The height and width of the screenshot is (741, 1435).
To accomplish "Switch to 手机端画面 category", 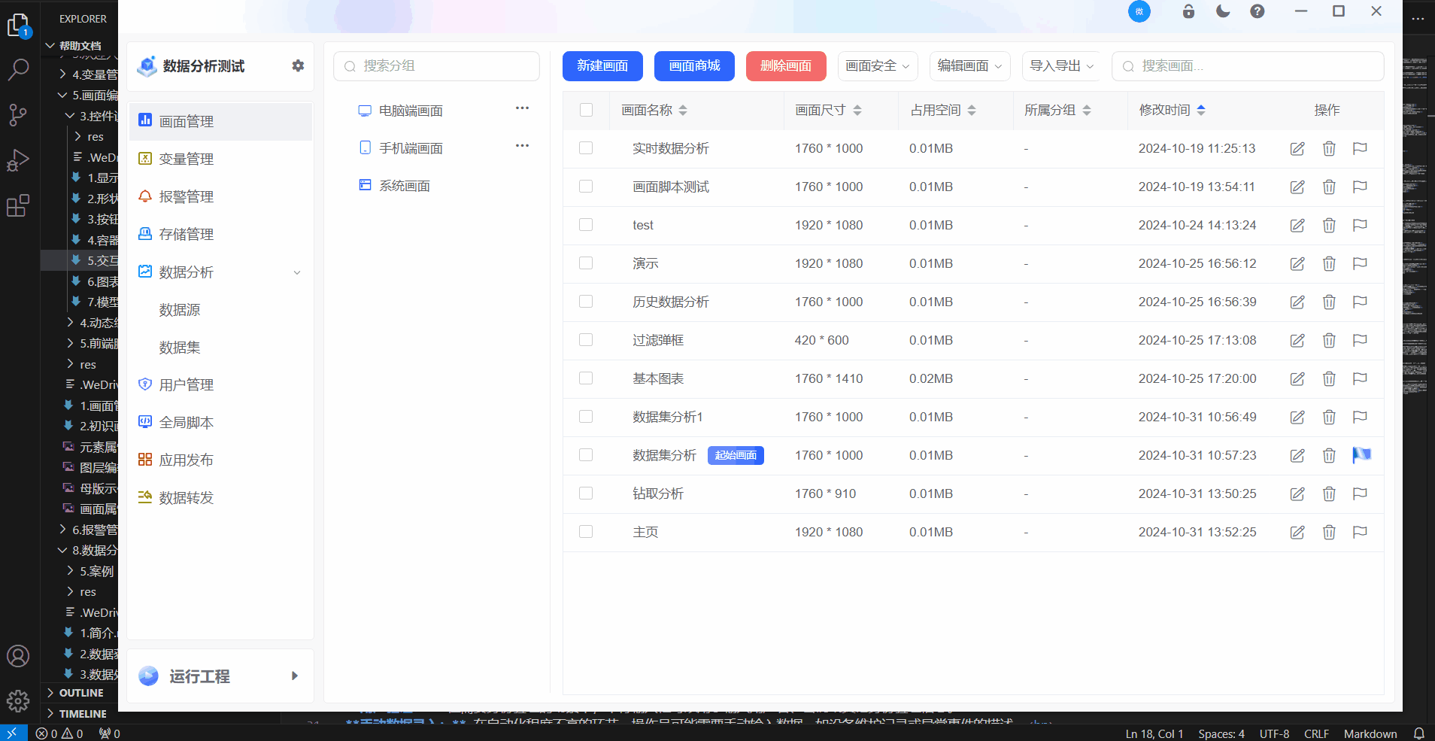I will point(412,147).
